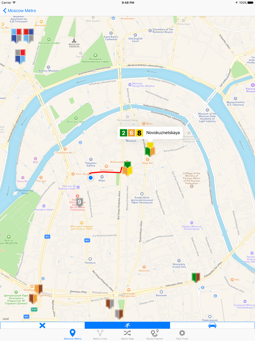Viewport: 255px width, 341px height.
Task: Open the Legal link on map
Action: pos(6,319)
